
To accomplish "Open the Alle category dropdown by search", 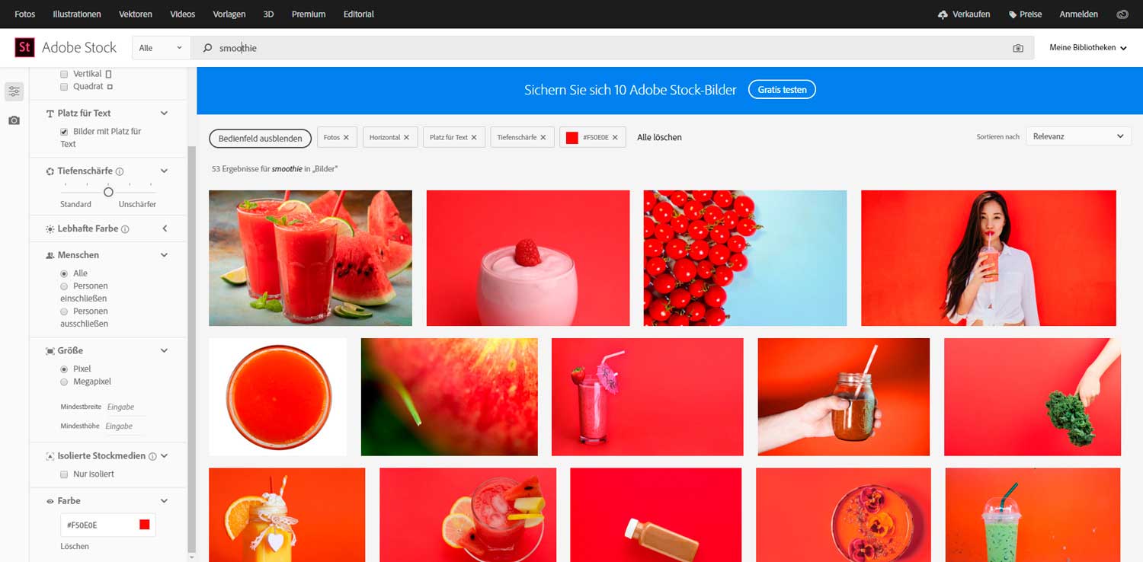I will click(161, 48).
